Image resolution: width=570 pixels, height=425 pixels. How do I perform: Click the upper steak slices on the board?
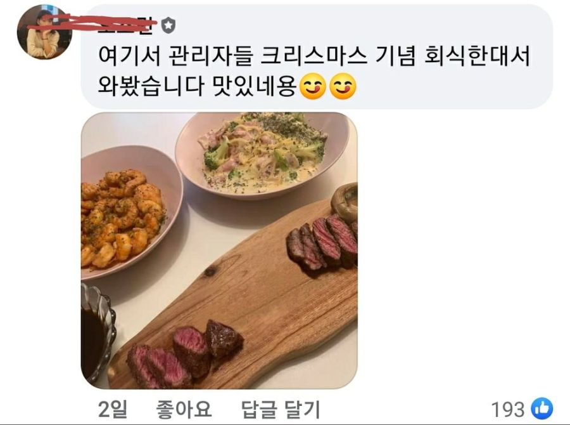click(322, 242)
